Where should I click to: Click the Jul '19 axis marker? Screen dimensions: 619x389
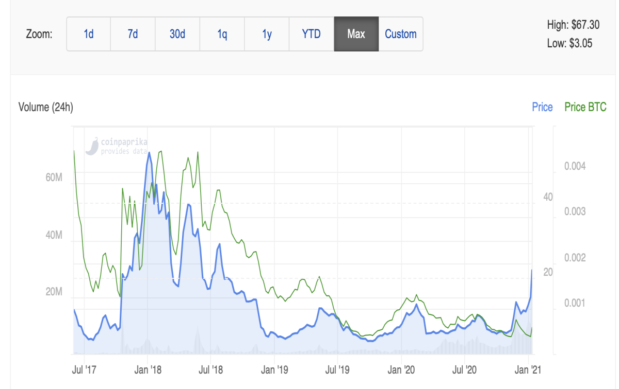[x=337, y=369]
